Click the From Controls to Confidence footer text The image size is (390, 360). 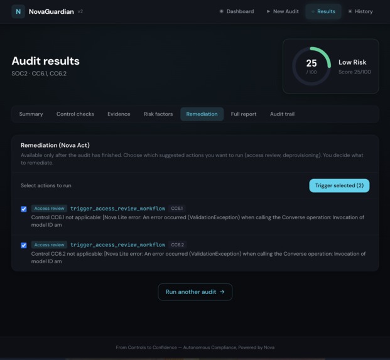tap(195, 347)
